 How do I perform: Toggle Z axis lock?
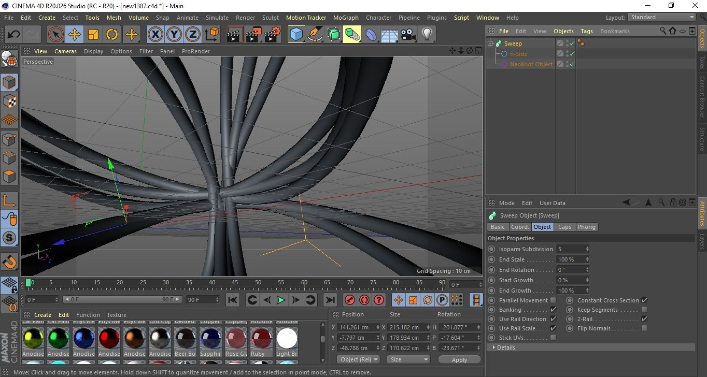pyautogui.click(x=192, y=35)
